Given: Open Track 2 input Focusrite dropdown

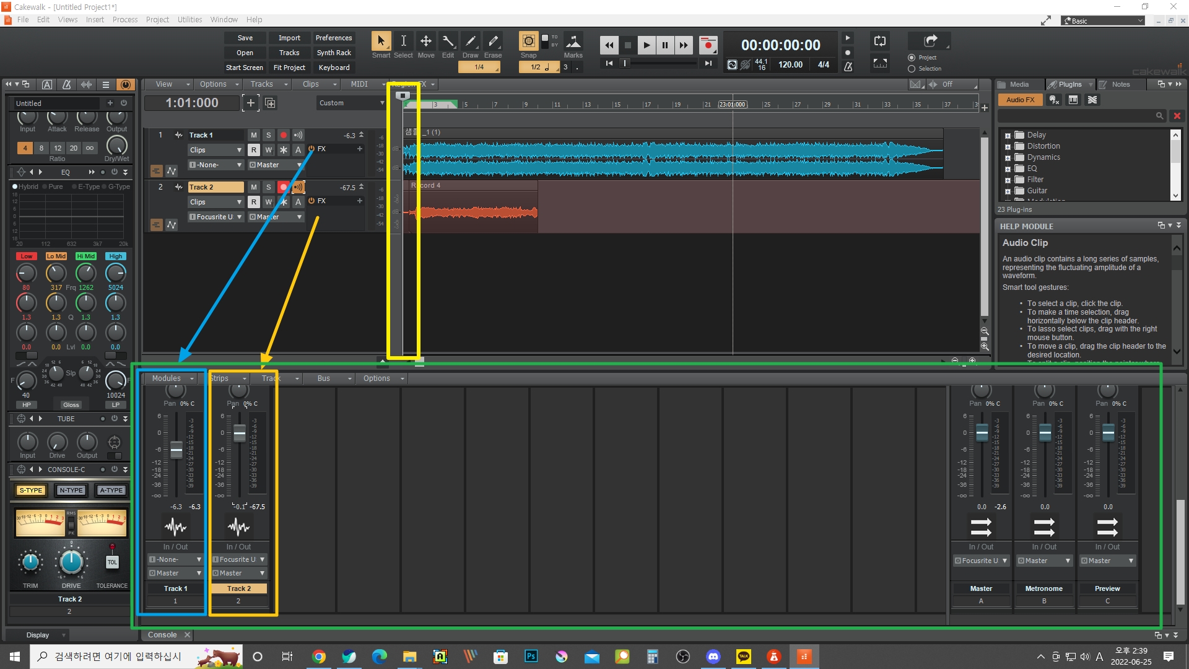Looking at the screenshot, I should click(x=216, y=217).
